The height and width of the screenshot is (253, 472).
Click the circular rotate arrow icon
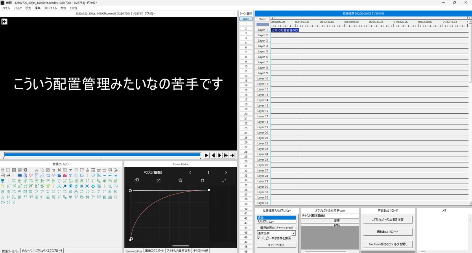click(93, 186)
